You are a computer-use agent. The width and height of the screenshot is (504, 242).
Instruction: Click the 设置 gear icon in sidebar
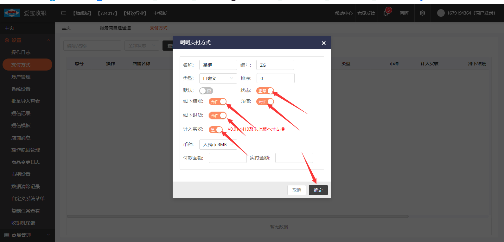pos(7,40)
